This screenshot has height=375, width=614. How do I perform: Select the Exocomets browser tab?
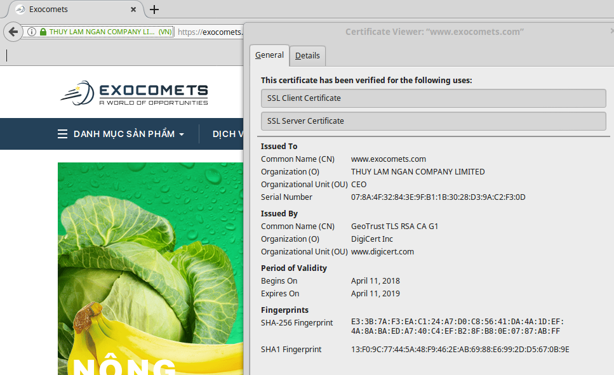click(76, 10)
